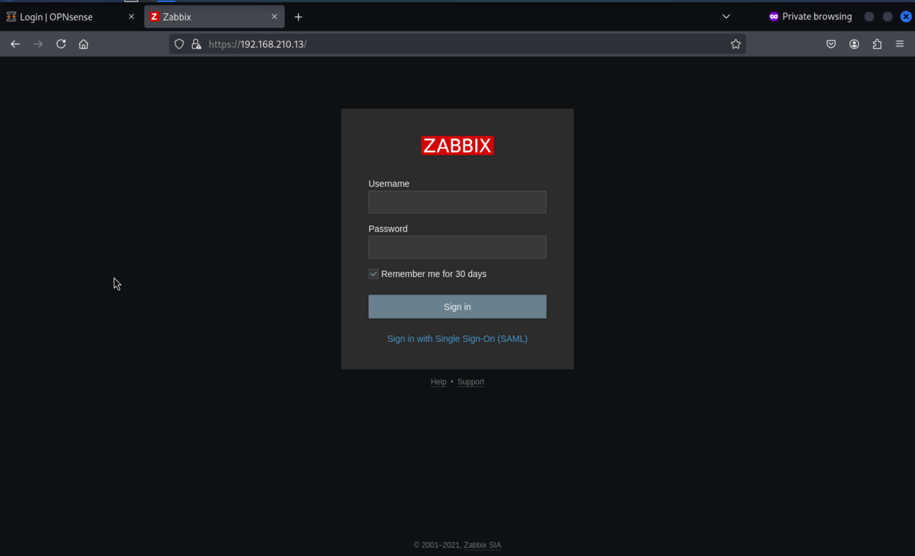The width and height of the screenshot is (915, 556).
Task: Open a new tab with plus button
Action: (298, 17)
